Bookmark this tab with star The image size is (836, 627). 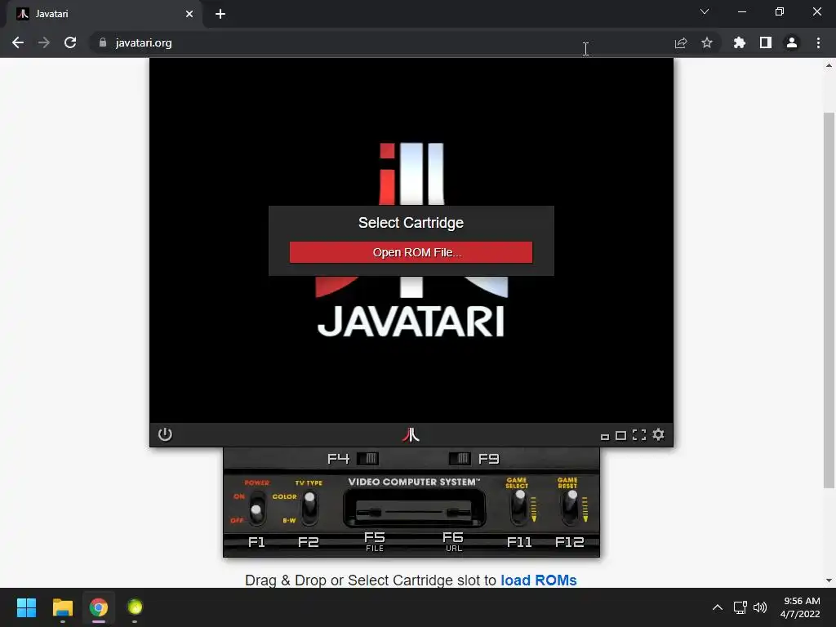(x=707, y=42)
